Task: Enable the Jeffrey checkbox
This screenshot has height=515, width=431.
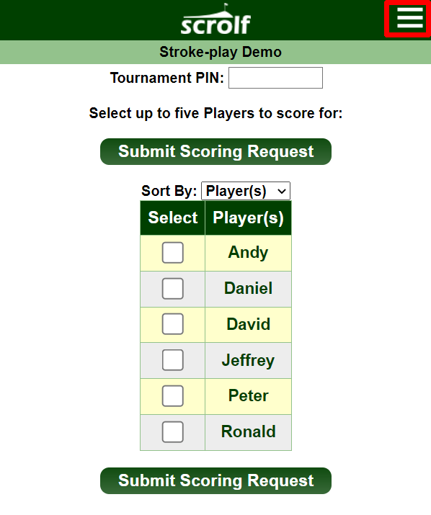Action: pyautogui.click(x=172, y=360)
